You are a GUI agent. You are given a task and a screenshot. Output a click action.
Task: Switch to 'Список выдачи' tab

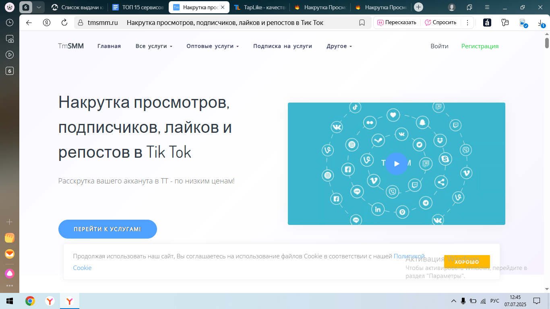tap(77, 7)
